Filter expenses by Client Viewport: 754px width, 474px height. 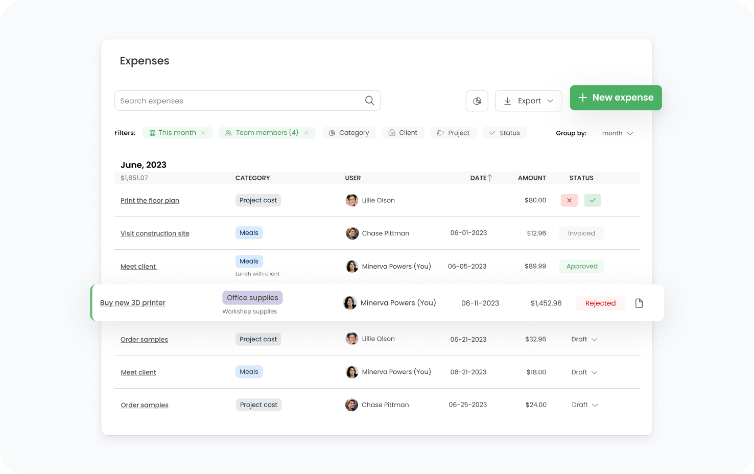(403, 133)
